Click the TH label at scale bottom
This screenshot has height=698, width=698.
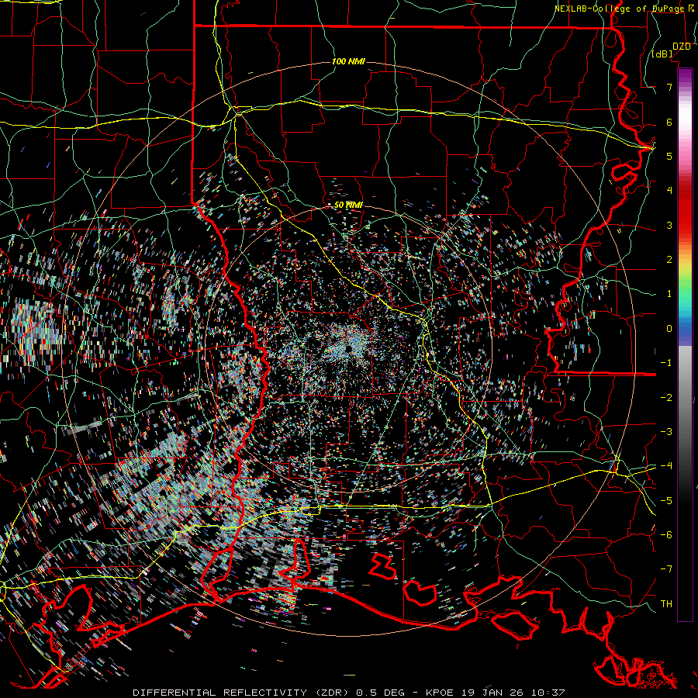point(666,604)
